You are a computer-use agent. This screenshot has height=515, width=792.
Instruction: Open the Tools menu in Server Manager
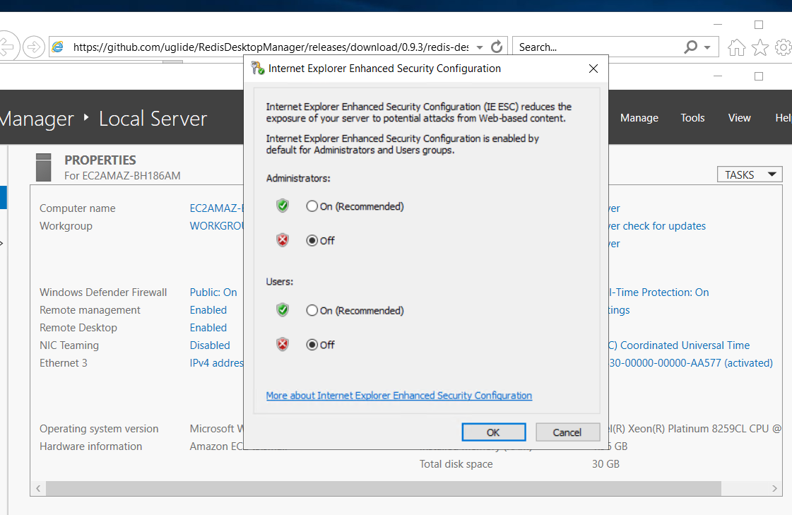[x=692, y=118]
